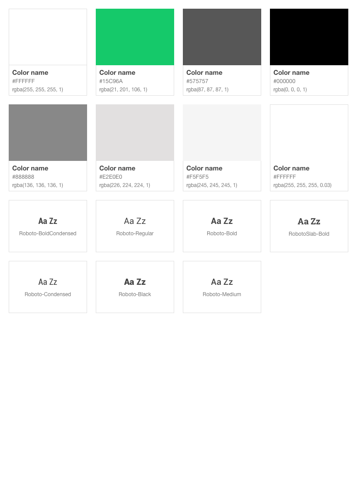Select the light gray #E2E0E0 swatch
Image resolution: width=357 pixels, height=487 pixels.
pos(135,133)
